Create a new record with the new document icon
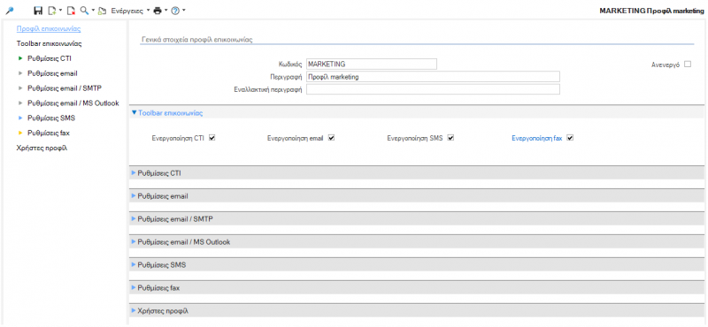The image size is (708, 327). point(52,11)
